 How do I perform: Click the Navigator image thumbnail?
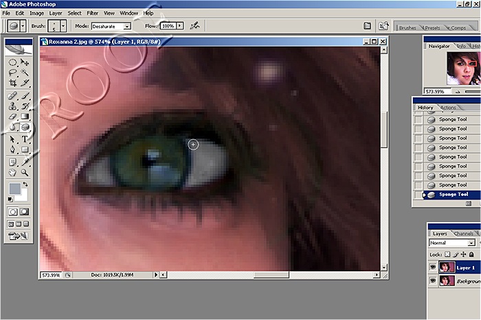pyautogui.click(x=463, y=69)
